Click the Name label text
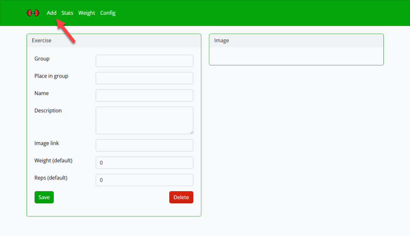 point(42,93)
